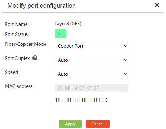Click the HH-HH-HH-HH-HH-HH format hint
This screenshot has height=129, width=166.
pyautogui.click(x=81, y=100)
